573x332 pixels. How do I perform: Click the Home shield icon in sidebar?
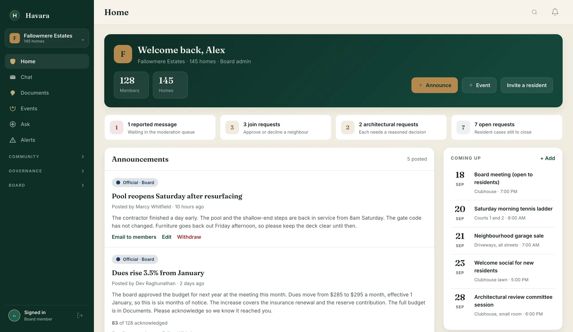coord(13,61)
